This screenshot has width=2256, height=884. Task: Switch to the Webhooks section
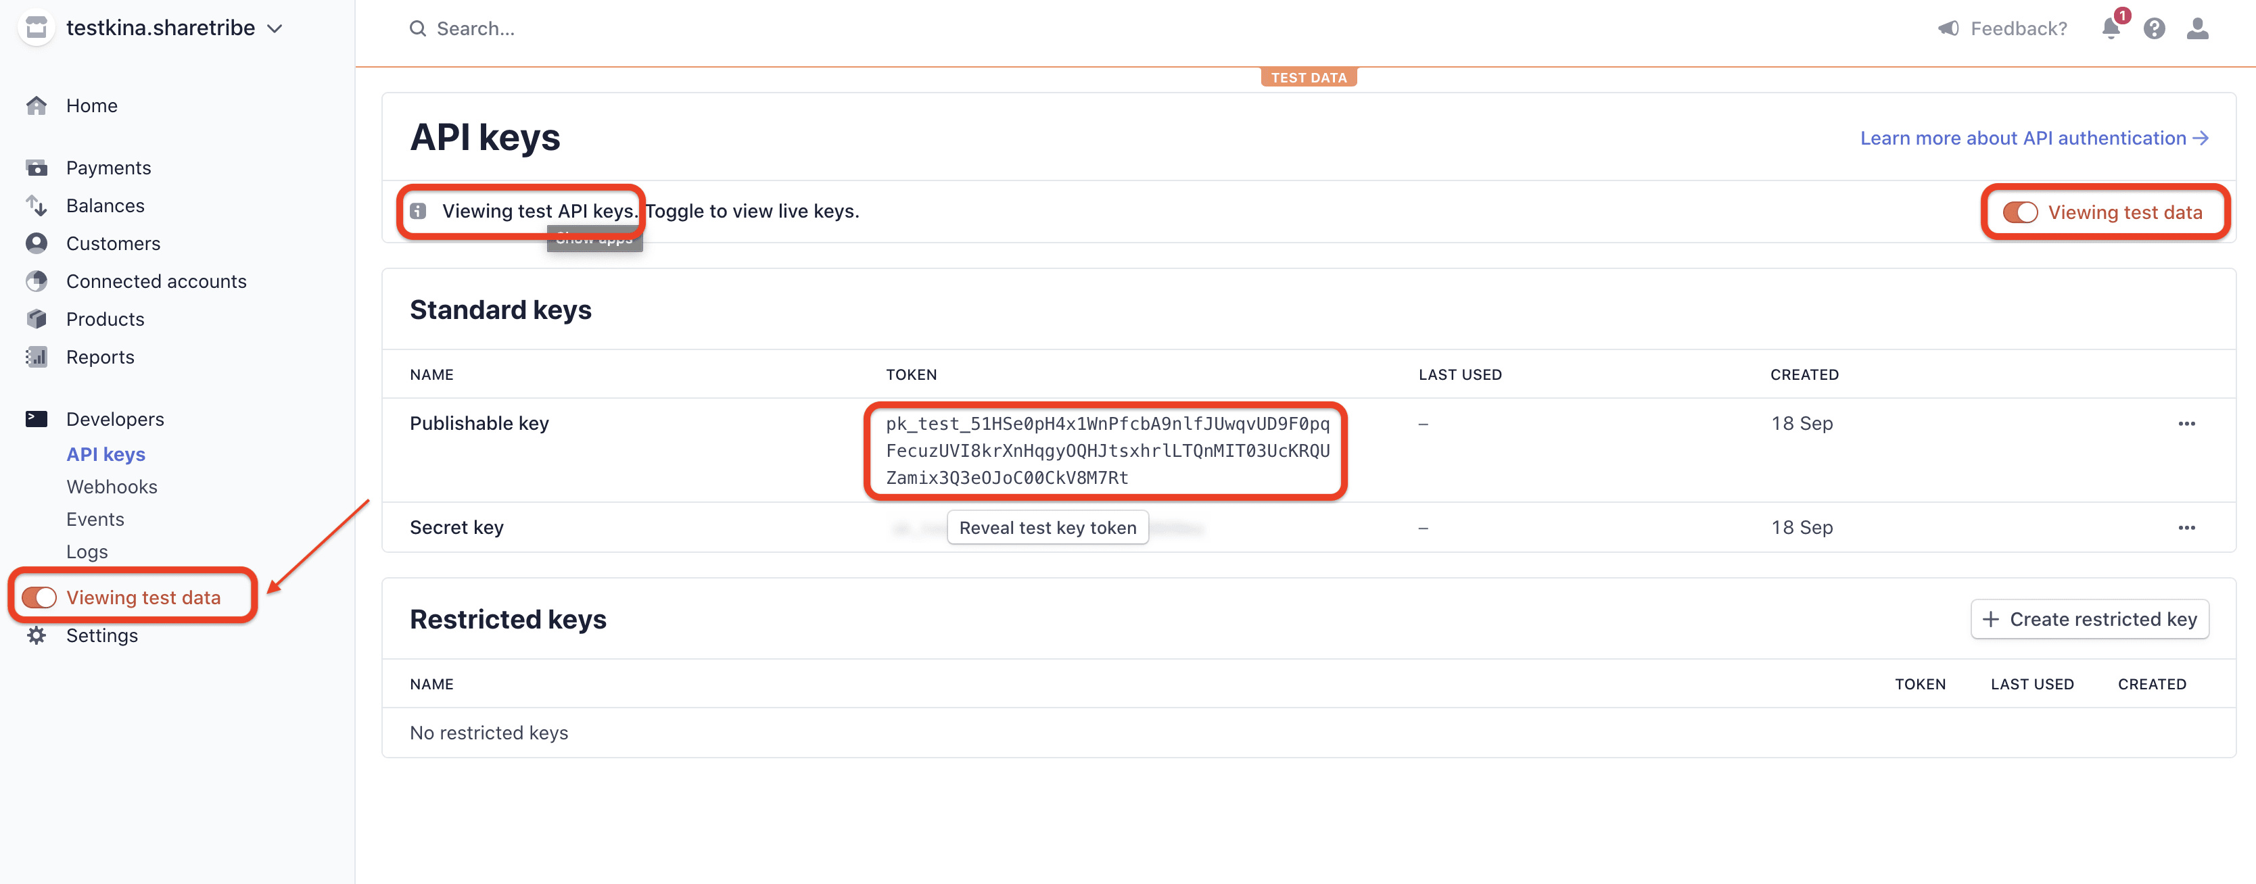pyautogui.click(x=111, y=487)
